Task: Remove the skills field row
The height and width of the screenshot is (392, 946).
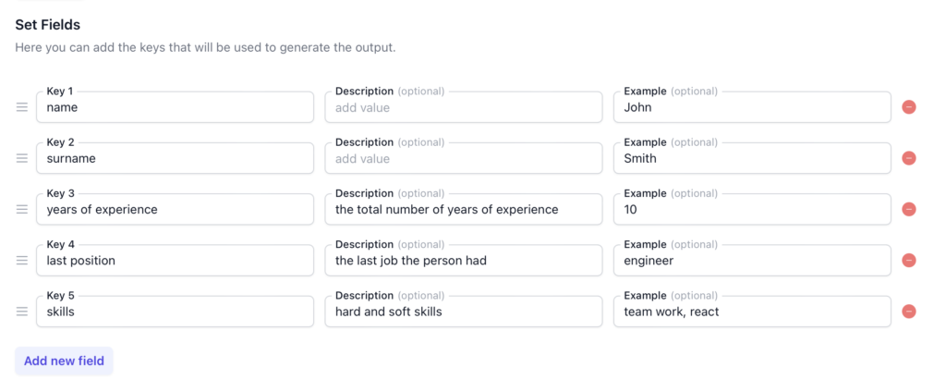Action: (909, 312)
